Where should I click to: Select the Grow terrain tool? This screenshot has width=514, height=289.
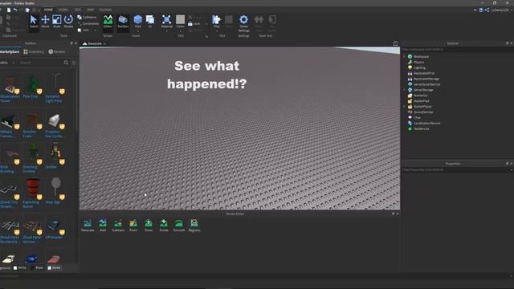[149, 226]
